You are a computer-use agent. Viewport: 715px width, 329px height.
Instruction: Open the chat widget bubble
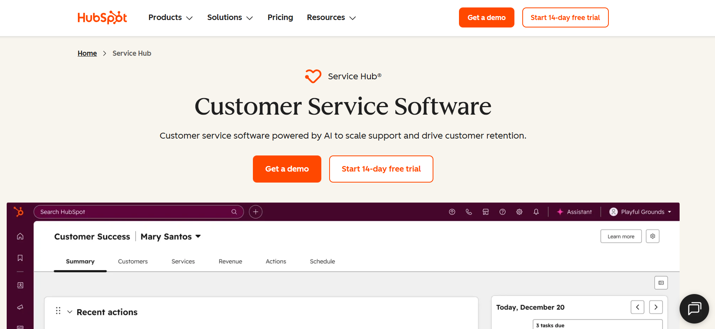(x=694, y=309)
